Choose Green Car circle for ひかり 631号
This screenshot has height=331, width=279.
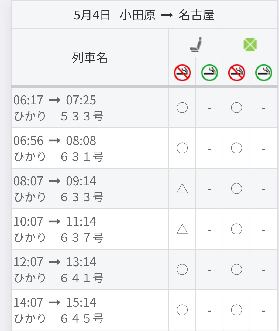coord(236,148)
